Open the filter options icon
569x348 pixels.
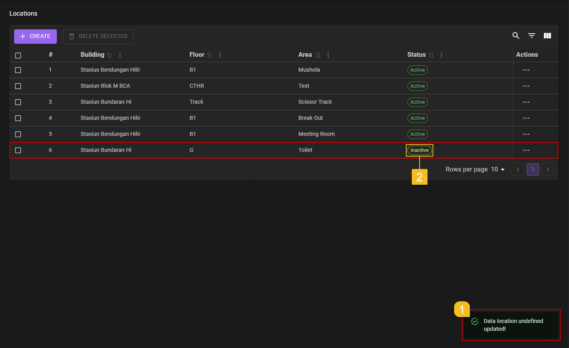click(x=531, y=35)
